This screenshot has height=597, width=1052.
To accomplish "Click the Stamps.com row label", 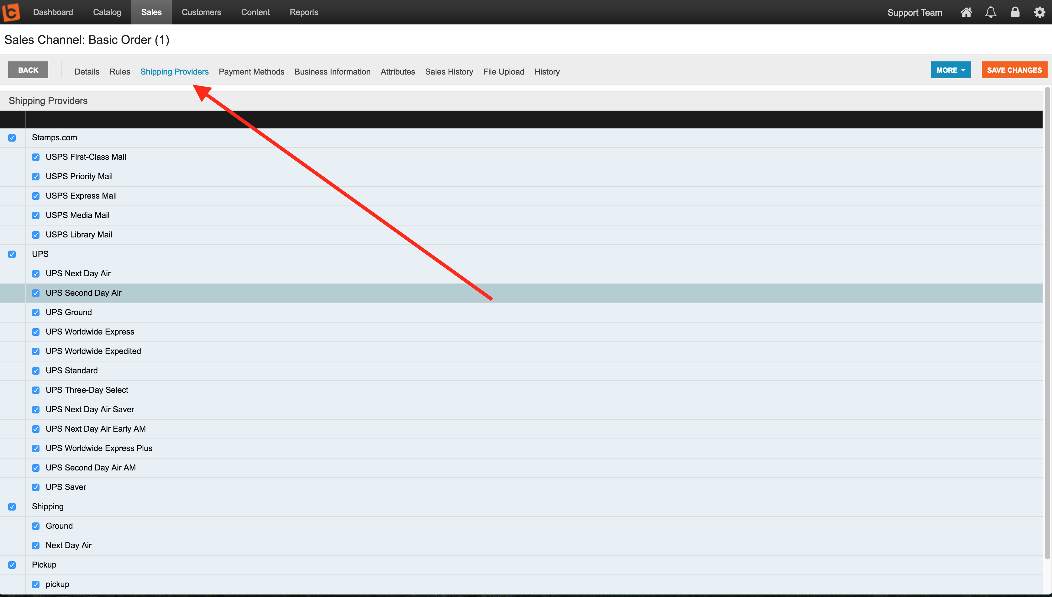I will click(x=55, y=138).
